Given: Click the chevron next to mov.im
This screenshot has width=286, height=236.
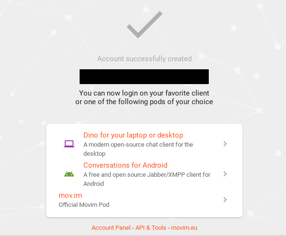Looking at the screenshot, I should click(225, 200).
